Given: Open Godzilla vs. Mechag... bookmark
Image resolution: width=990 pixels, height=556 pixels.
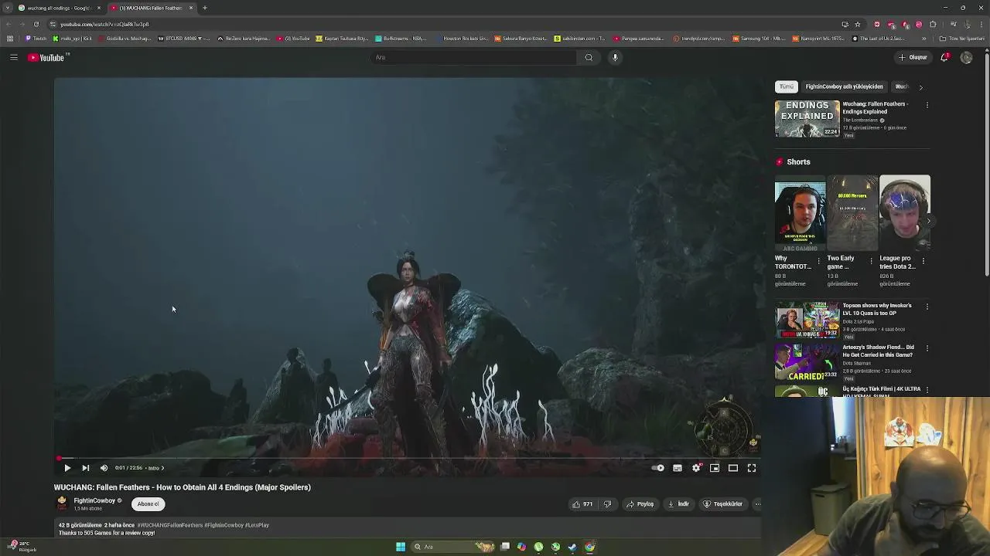Looking at the screenshot, I should 125,39.
